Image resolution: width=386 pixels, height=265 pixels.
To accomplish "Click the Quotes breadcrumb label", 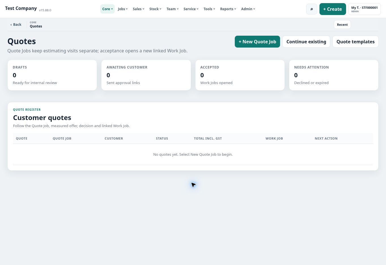I will click(36, 26).
